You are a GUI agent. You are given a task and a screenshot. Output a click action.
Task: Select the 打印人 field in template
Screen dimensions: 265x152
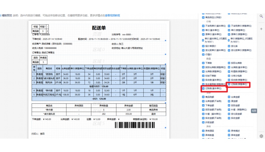38,134
